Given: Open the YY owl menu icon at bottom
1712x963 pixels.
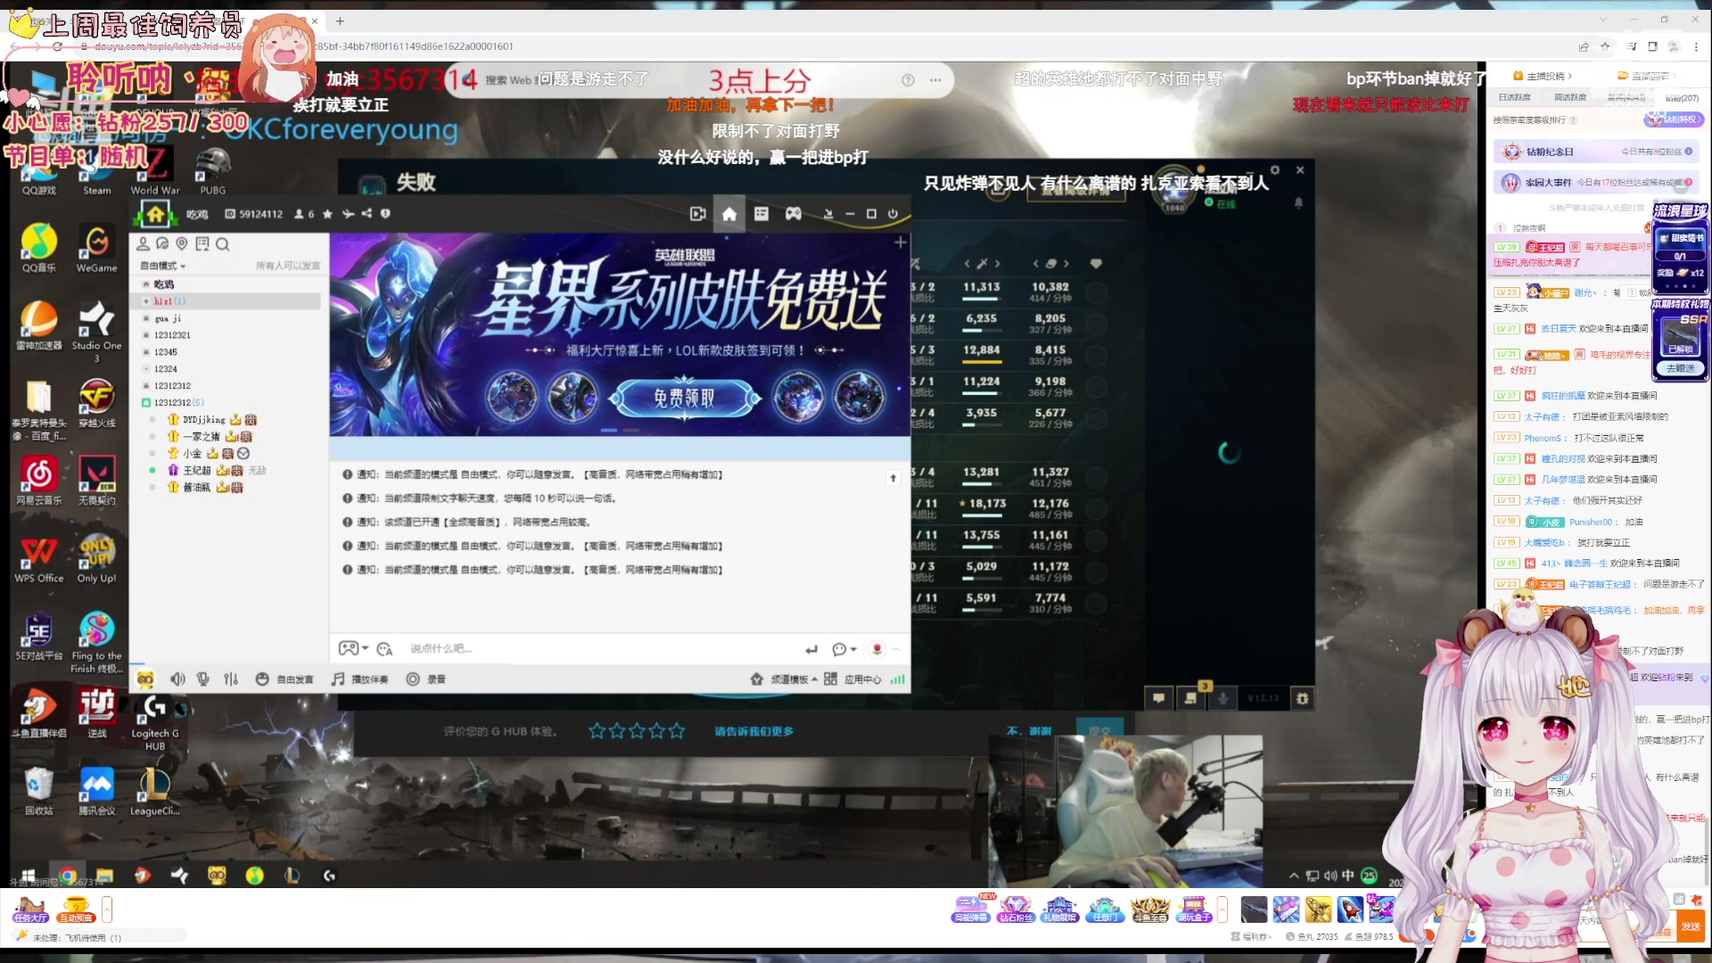Looking at the screenshot, I should coord(144,679).
